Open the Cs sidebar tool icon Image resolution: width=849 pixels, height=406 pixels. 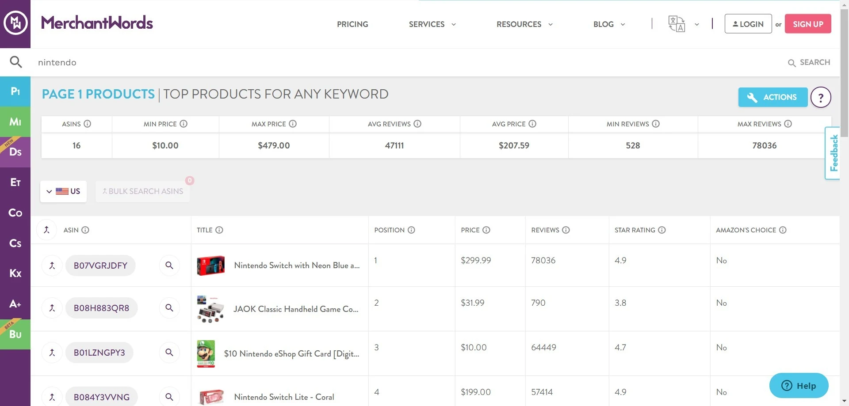coord(15,243)
